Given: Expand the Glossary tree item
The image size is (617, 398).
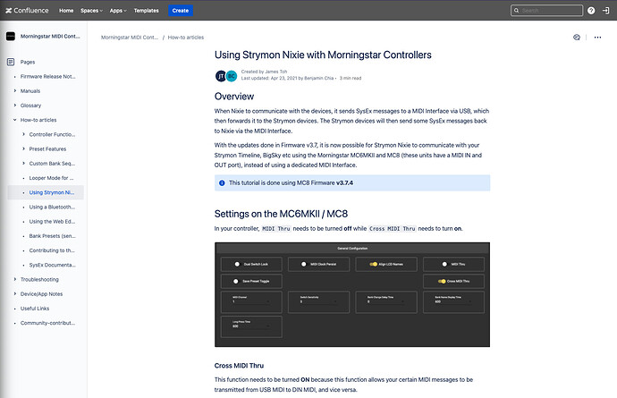Looking at the screenshot, I should 15,106.
